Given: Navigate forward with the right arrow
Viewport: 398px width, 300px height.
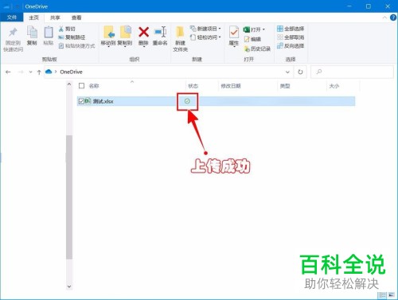Looking at the screenshot, I should 21,72.
